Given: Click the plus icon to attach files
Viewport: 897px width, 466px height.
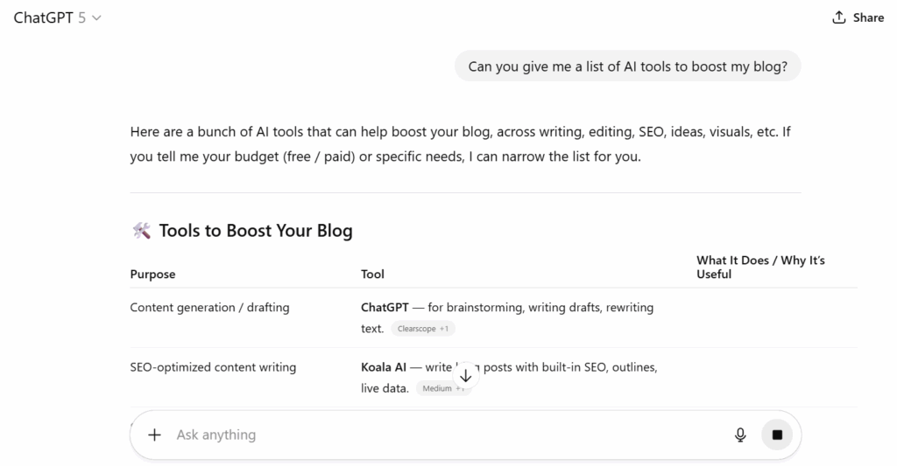Looking at the screenshot, I should (155, 435).
